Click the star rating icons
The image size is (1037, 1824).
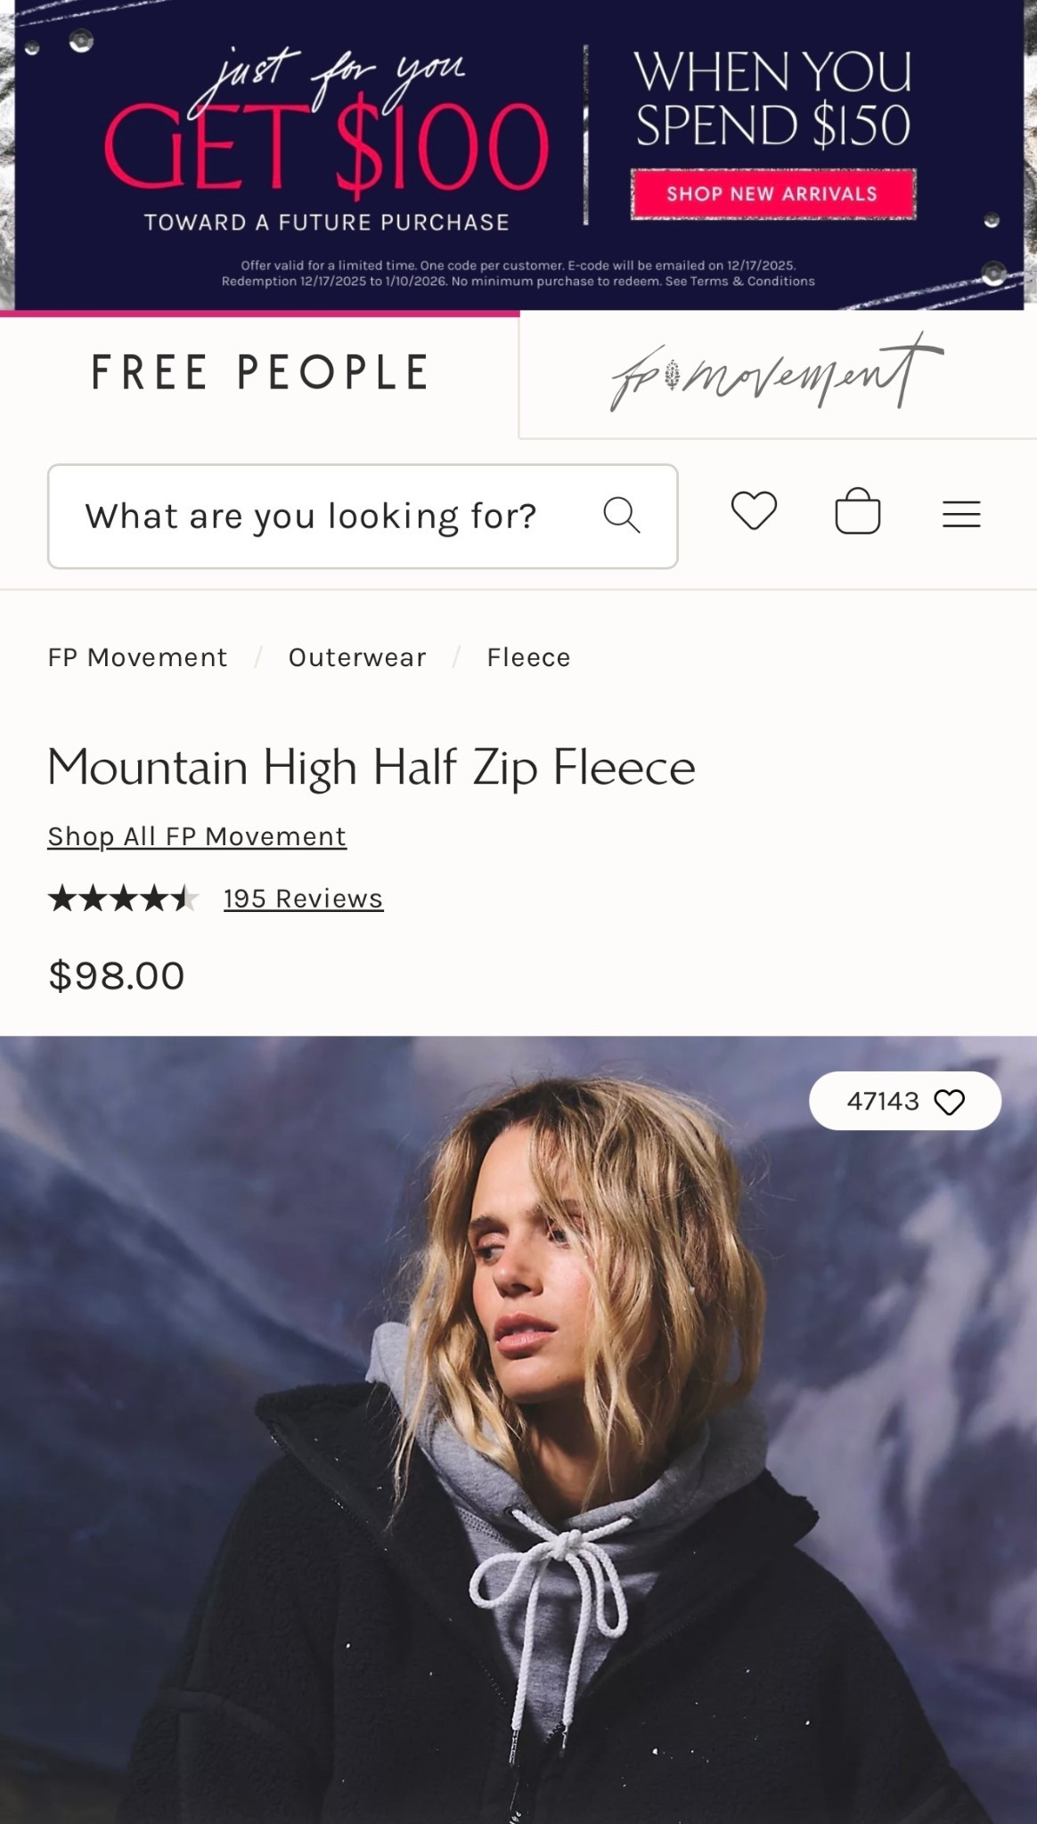point(123,899)
